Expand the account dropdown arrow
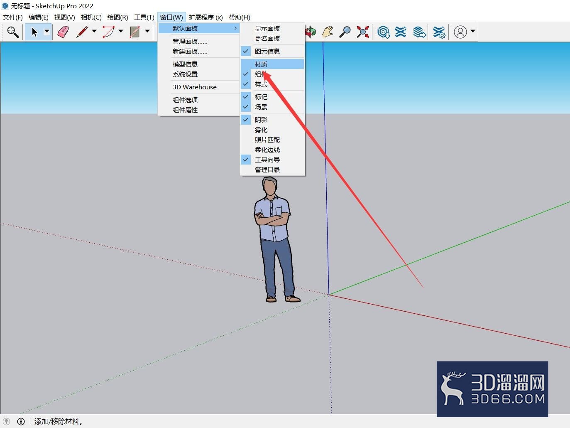 click(x=473, y=31)
